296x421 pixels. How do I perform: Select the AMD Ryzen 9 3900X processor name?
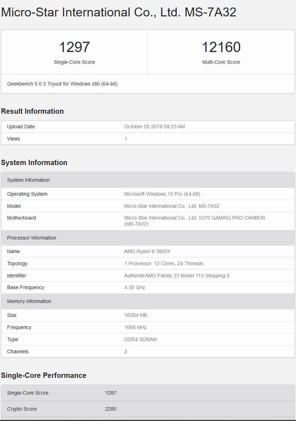147,252
